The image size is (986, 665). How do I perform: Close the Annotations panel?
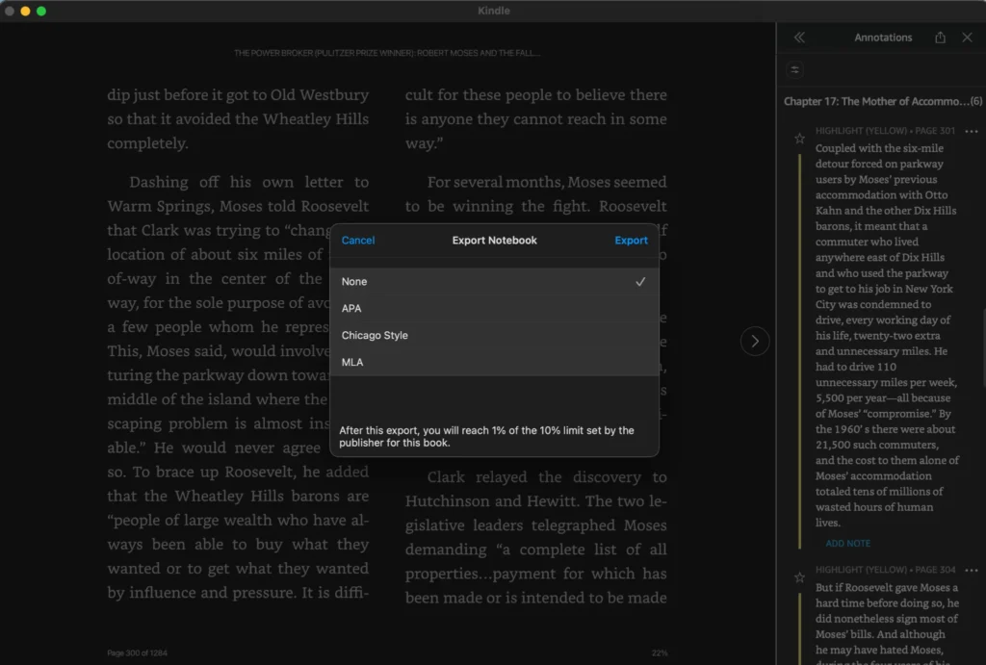(x=967, y=38)
